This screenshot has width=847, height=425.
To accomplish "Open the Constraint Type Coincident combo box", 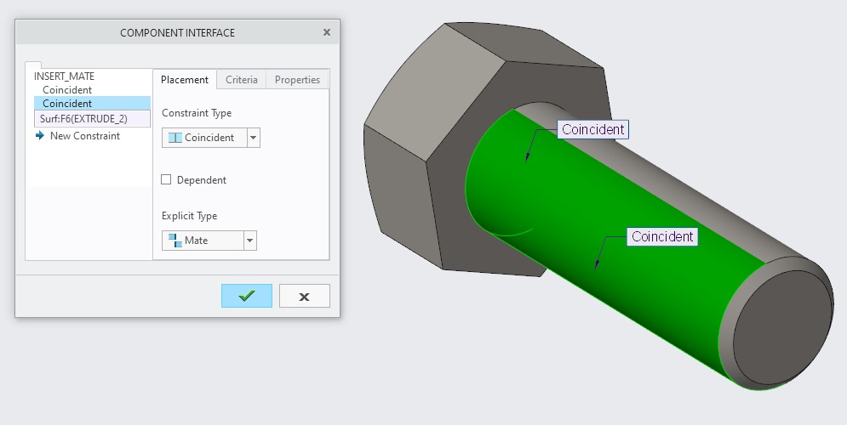I will [x=210, y=138].
